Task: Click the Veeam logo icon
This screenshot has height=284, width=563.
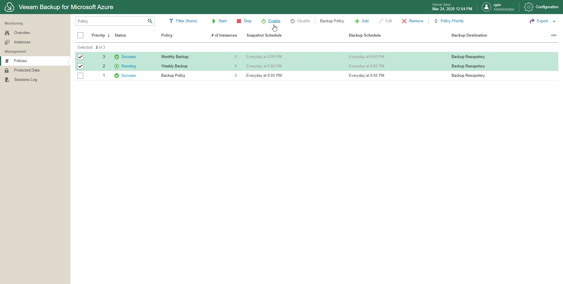Action: click(9, 7)
